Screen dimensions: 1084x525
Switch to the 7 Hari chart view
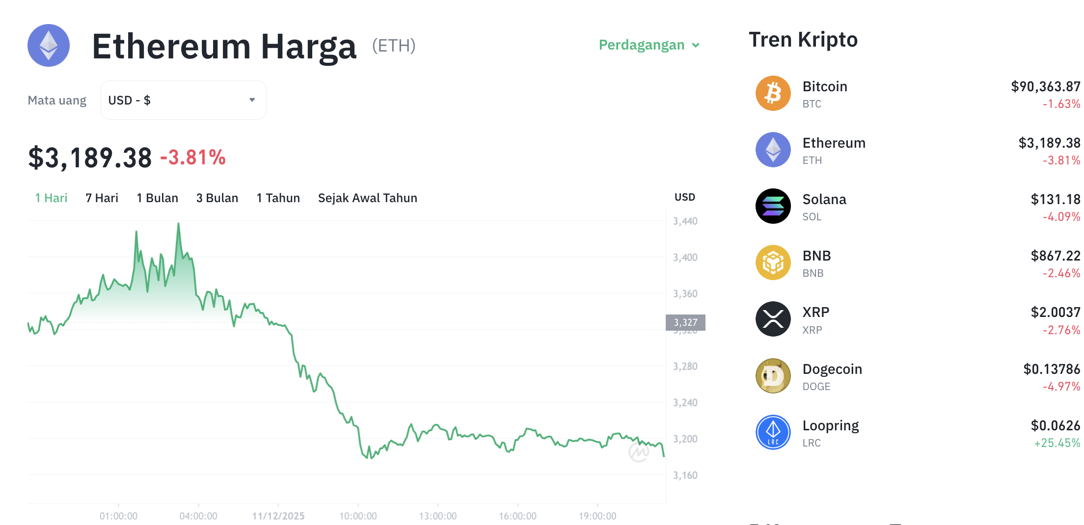click(x=101, y=198)
